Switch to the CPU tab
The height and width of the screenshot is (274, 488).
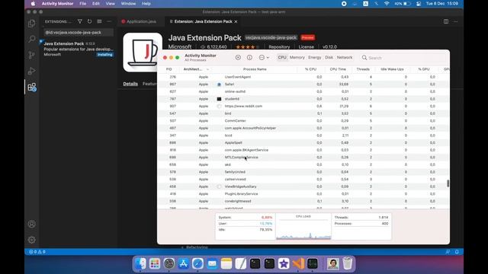point(282,58)
